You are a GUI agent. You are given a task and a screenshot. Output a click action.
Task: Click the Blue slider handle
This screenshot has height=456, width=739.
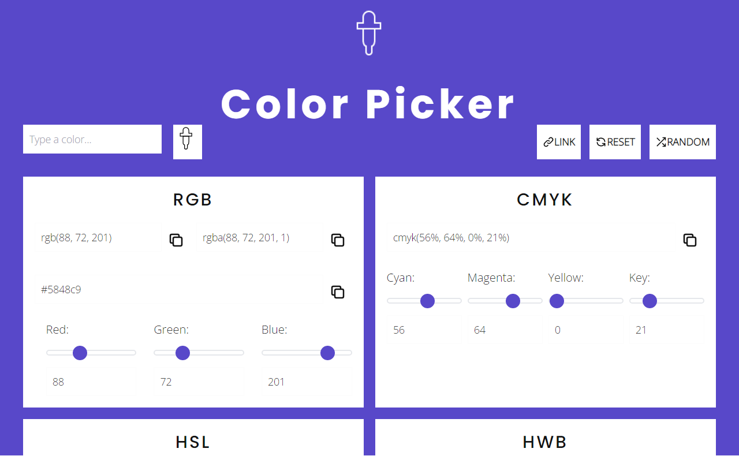pos(327,353)
